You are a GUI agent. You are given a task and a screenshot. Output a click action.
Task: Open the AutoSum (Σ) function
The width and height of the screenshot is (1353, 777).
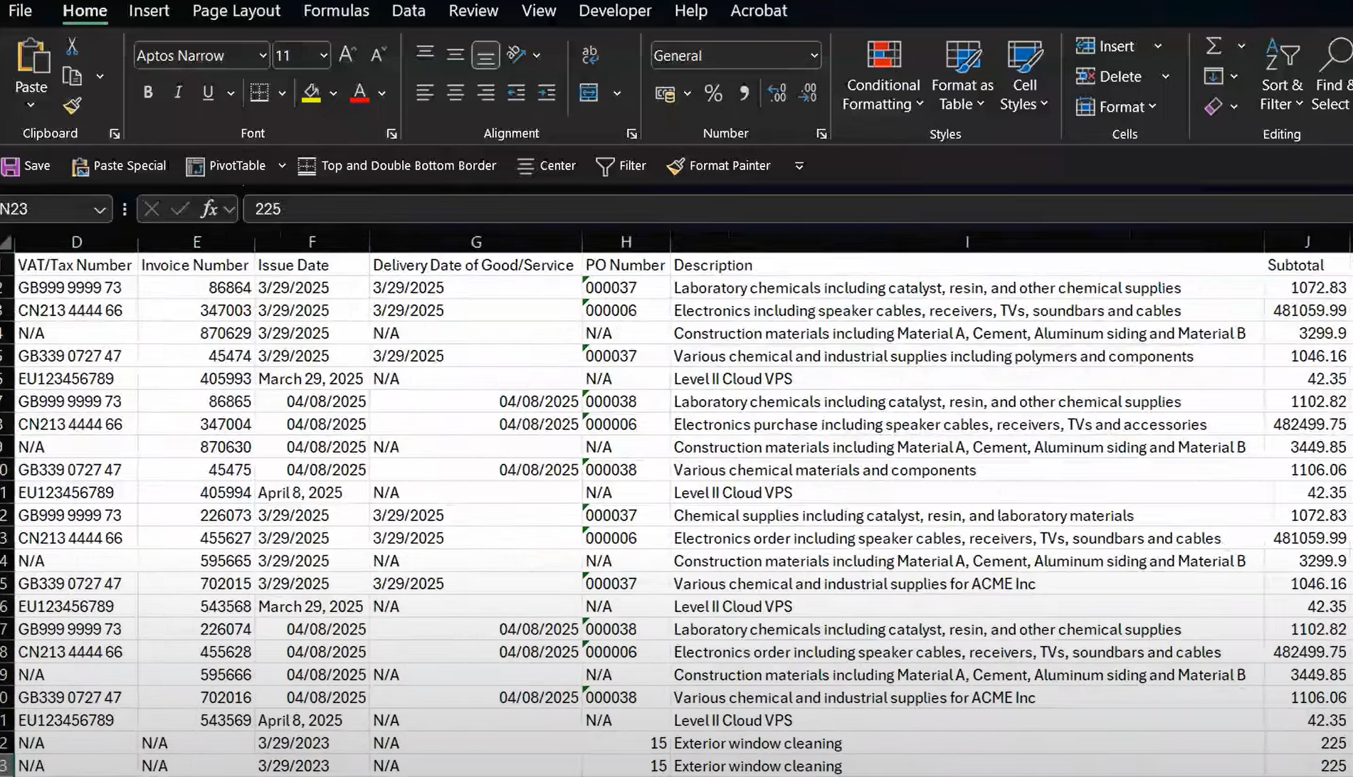1212,46
